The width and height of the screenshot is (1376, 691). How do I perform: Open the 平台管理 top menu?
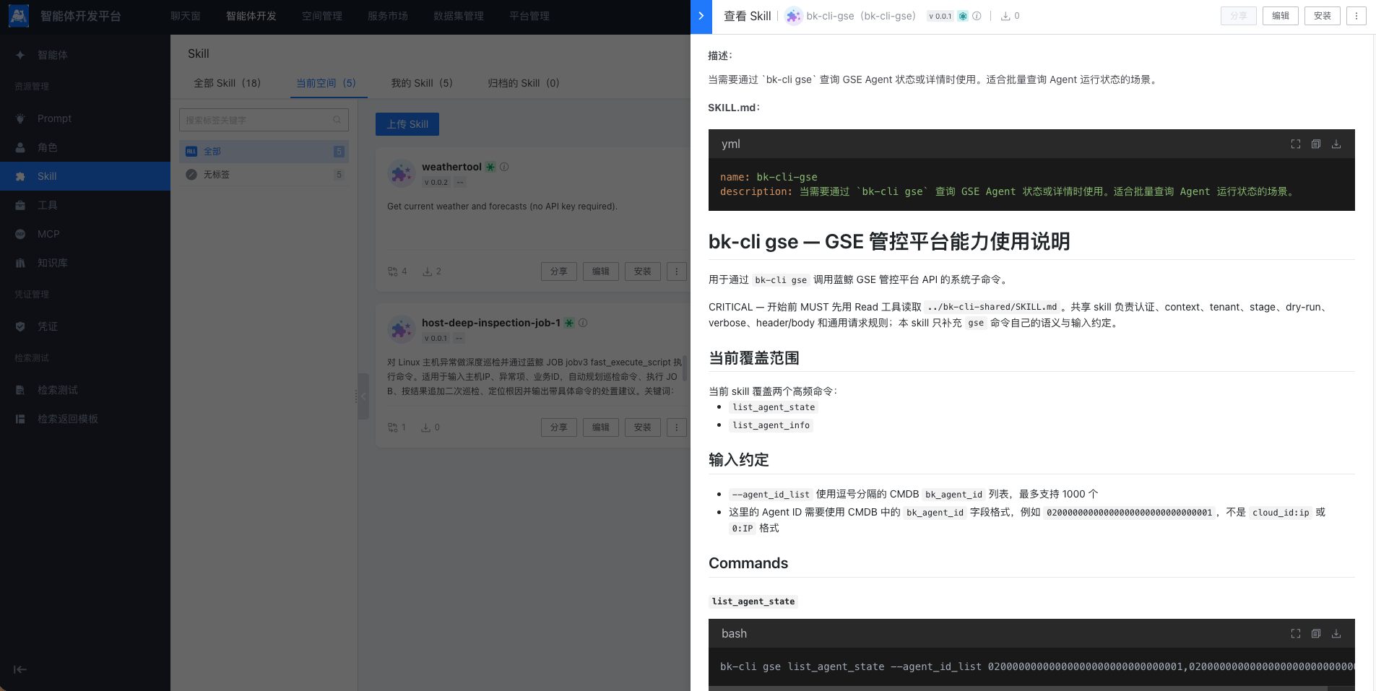pyautogui.click(x=529, y=16)
